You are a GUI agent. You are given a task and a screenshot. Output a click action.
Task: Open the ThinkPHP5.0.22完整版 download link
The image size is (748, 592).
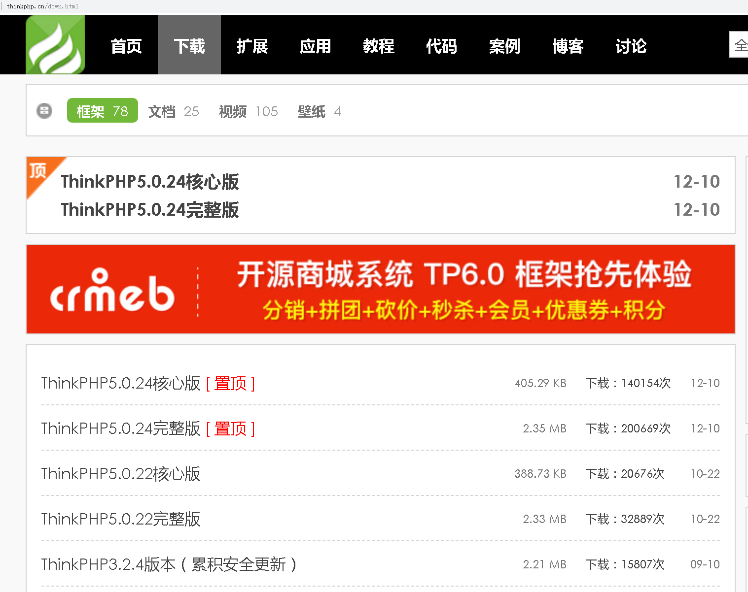tap(121, 519)
